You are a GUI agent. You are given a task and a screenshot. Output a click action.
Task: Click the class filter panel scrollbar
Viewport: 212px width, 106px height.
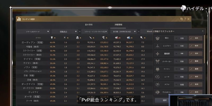click(x=204, y=49)
